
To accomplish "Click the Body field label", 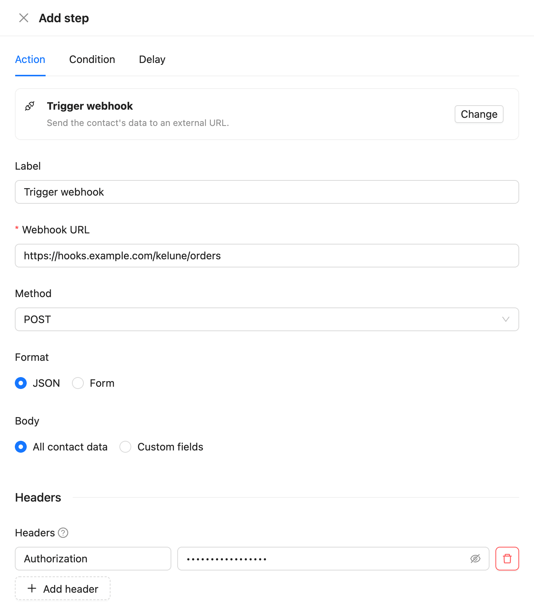I will [27, 421].
